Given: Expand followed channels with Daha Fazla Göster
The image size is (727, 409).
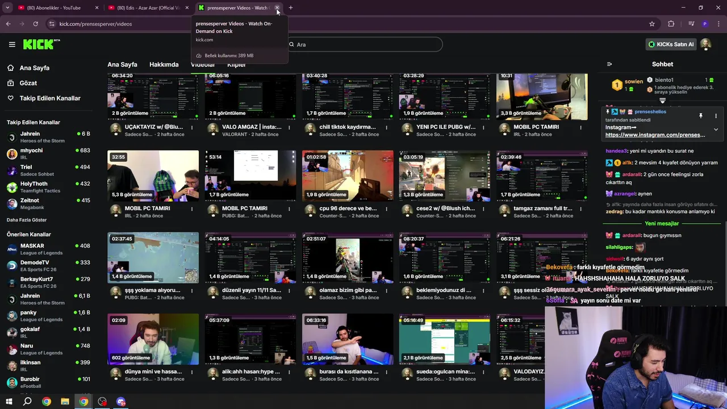Looking at the screenshot, I should pos(27,220).
